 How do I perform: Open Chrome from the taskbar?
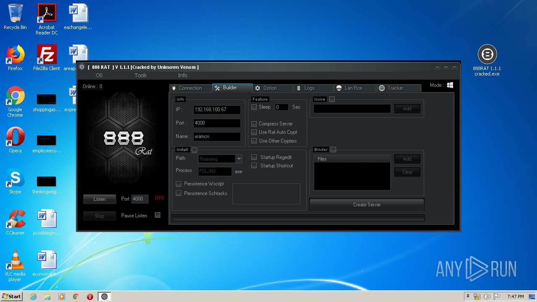click(76, 297)
